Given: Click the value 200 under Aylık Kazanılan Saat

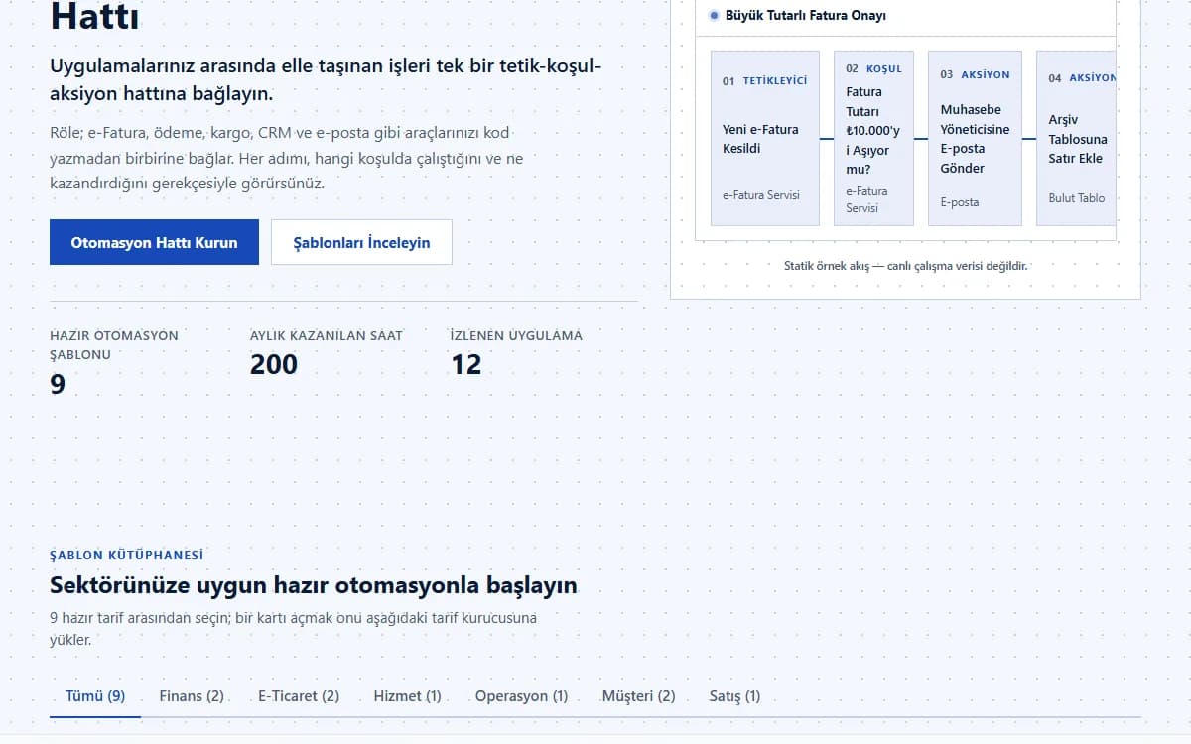Looking at the screenshot, I should 274,364.
